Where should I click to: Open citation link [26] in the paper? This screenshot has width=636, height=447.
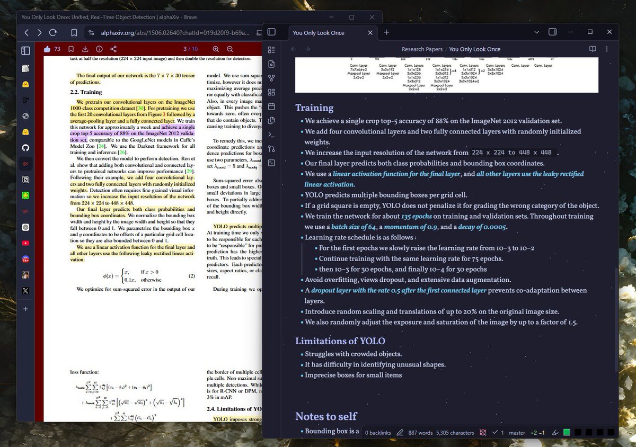coord(122,153)
